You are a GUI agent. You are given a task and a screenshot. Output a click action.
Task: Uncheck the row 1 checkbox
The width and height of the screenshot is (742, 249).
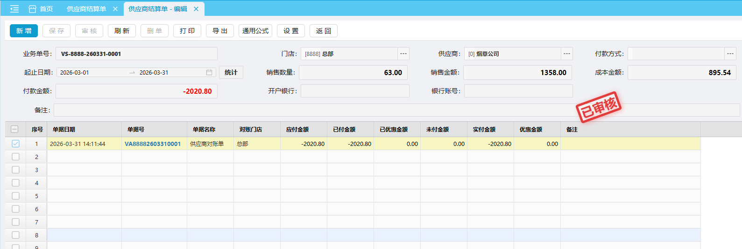(x=15, y=144)
